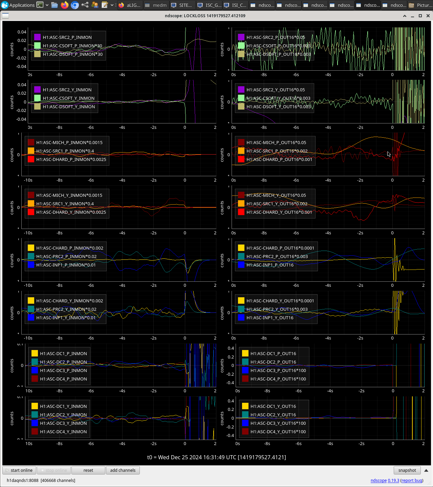
Task: Click the yellow H1:ASC-CHARD_Y_OUT16*0.0001 swatch
Action: coord(241,301)
